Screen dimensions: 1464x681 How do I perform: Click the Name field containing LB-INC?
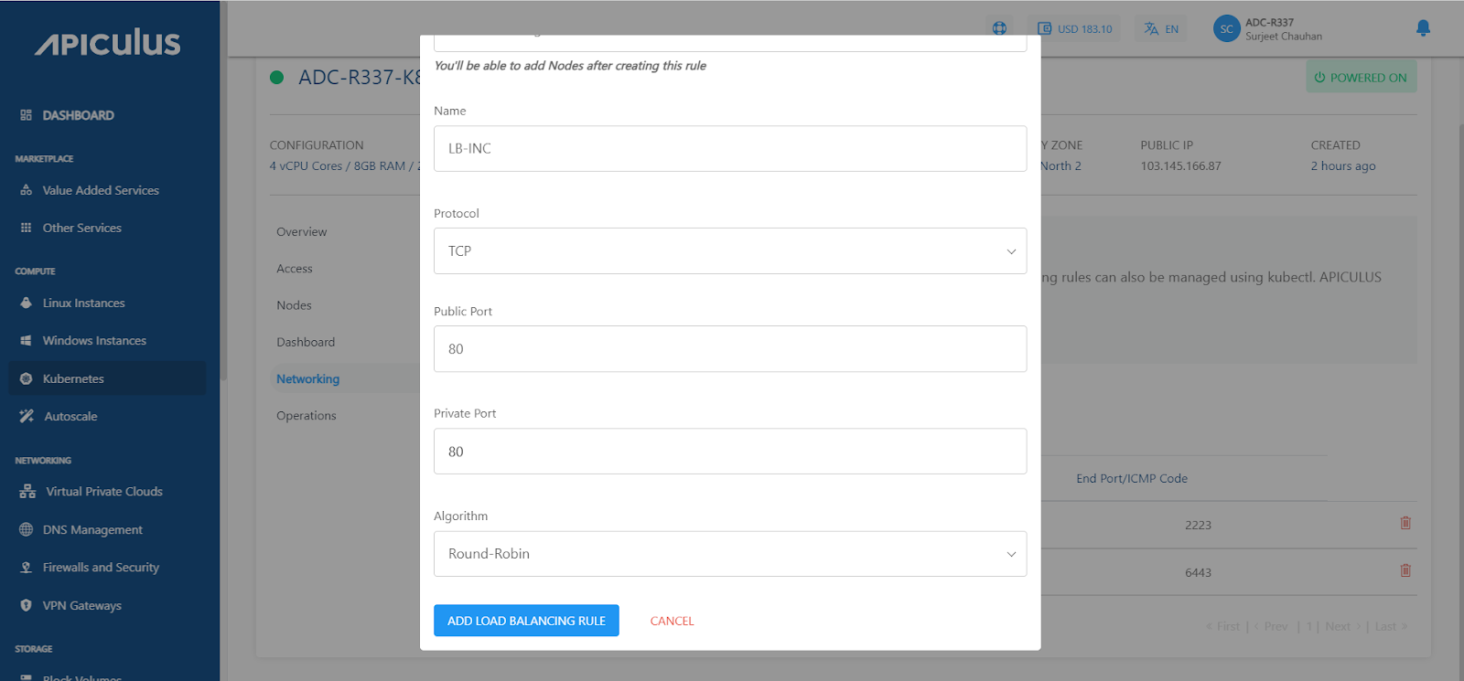(729, 149)
